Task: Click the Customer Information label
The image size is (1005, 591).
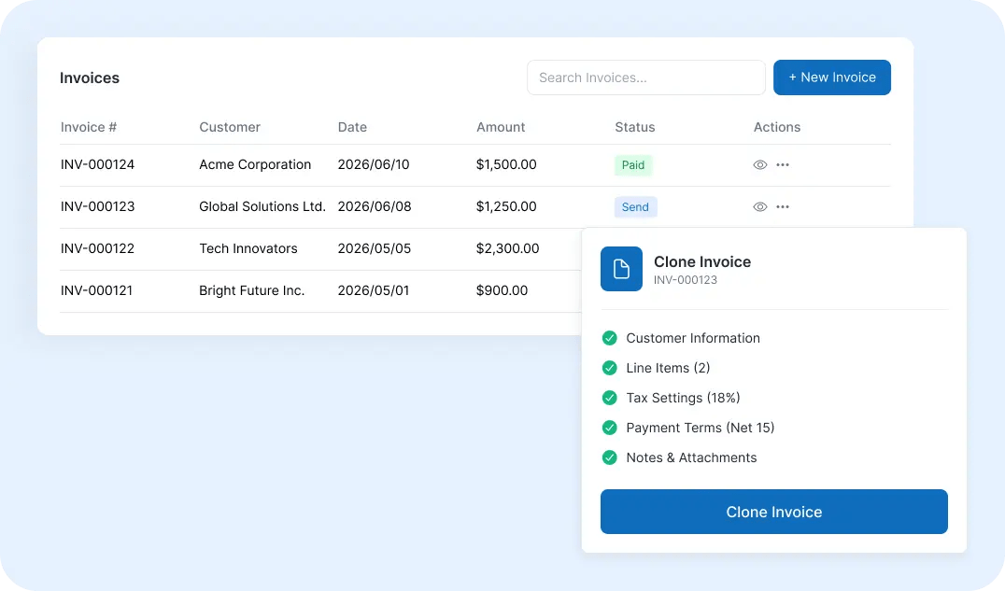Action: tap(693, 338)
